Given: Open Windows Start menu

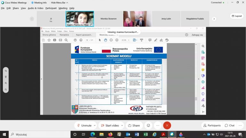Looking at the screenshot, I should click(4, 134).
